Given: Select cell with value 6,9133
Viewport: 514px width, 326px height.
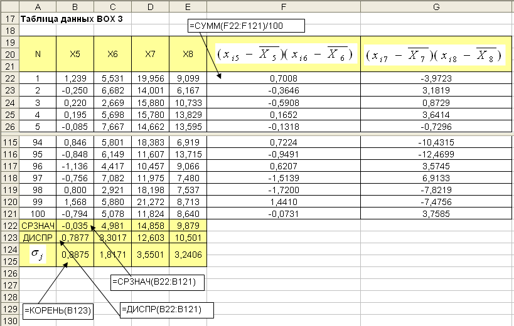Looking at the screenshot, I should coord(436,178).
